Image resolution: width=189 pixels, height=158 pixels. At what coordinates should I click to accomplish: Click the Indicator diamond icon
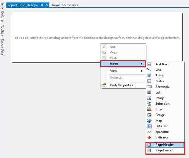click(x=149, y=138)
